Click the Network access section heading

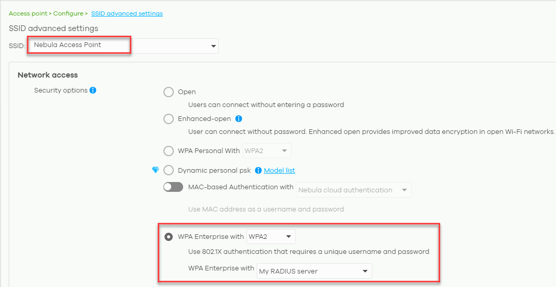tap(48, 75)
